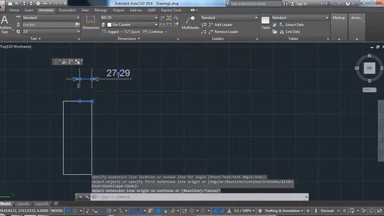Add new layout with plus button

(56, 203)
